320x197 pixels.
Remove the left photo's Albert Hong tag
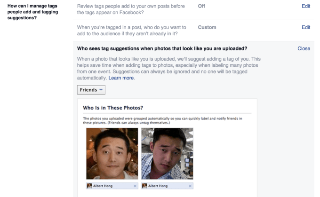pyautogui.click(x=136, y=186)
